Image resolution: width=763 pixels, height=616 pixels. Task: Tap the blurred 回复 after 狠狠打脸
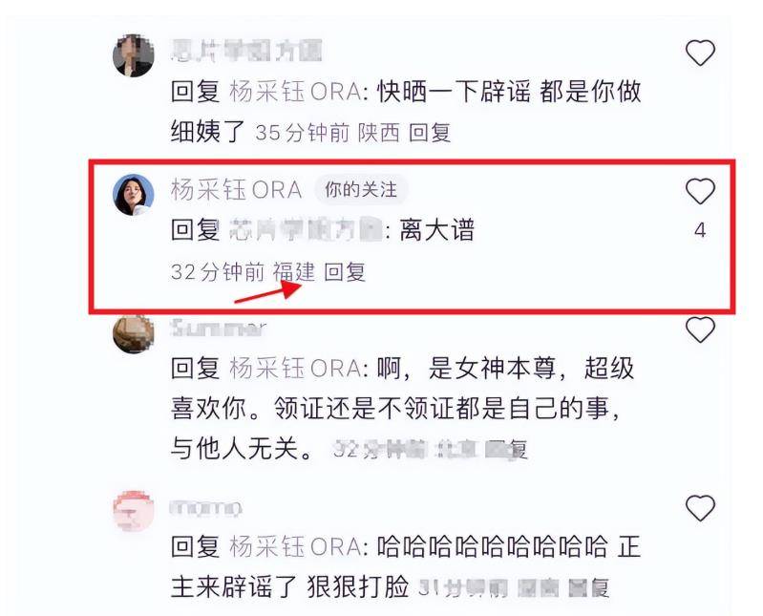coord(589,587)
